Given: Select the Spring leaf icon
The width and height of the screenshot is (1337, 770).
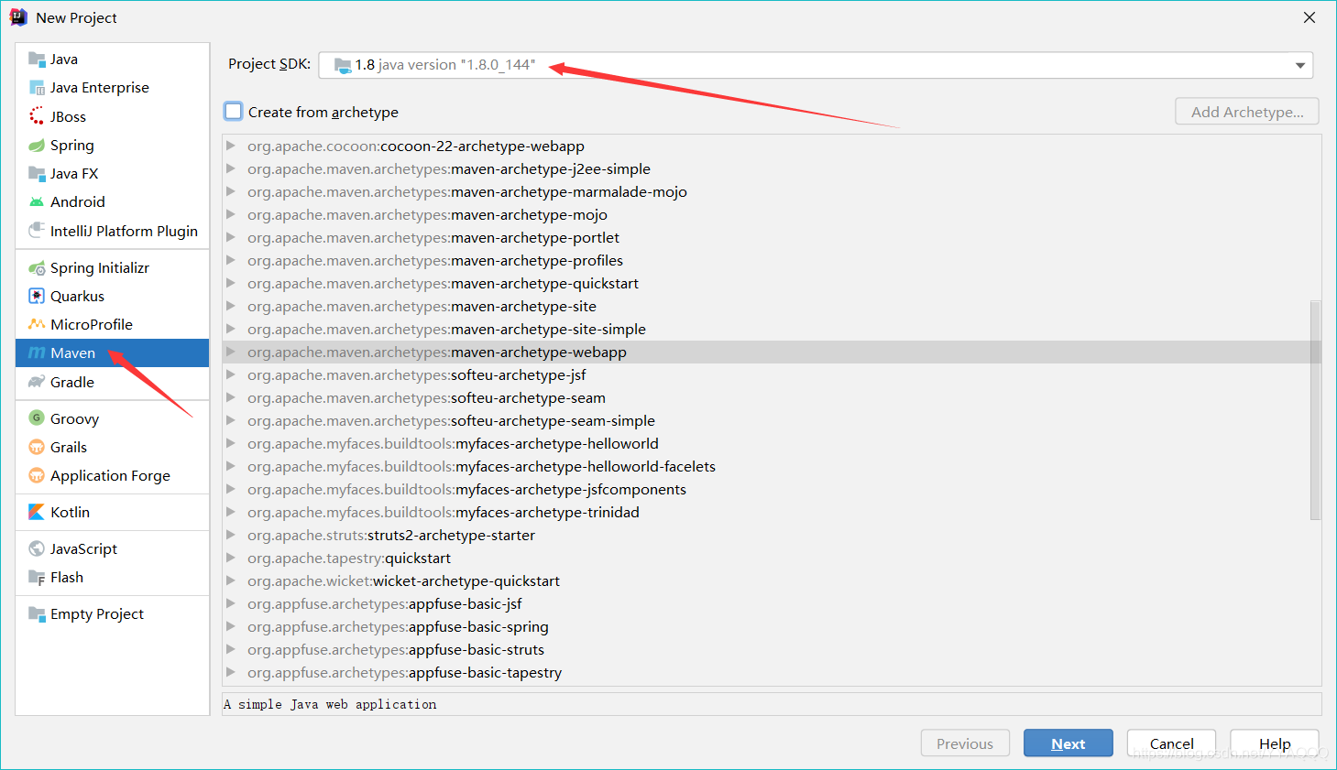Looking at the screenshot, I should pos(37,145).
